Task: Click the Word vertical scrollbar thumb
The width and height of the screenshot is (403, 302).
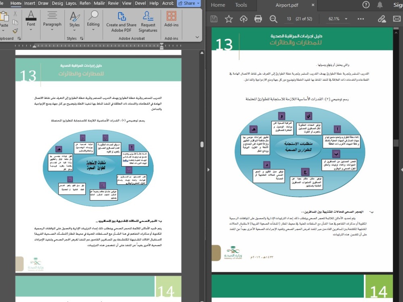Action: 202,144
